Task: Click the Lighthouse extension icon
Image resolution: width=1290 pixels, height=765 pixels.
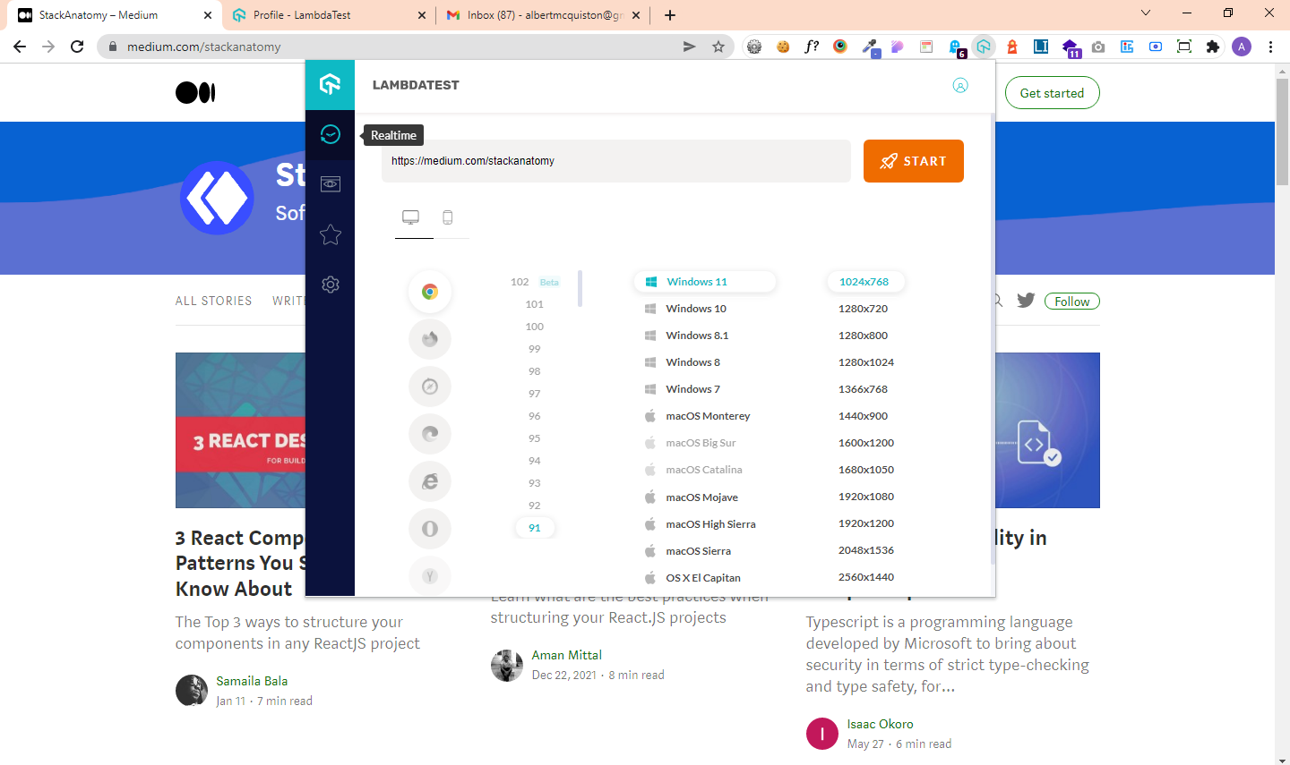Action: click(1012, 47)
